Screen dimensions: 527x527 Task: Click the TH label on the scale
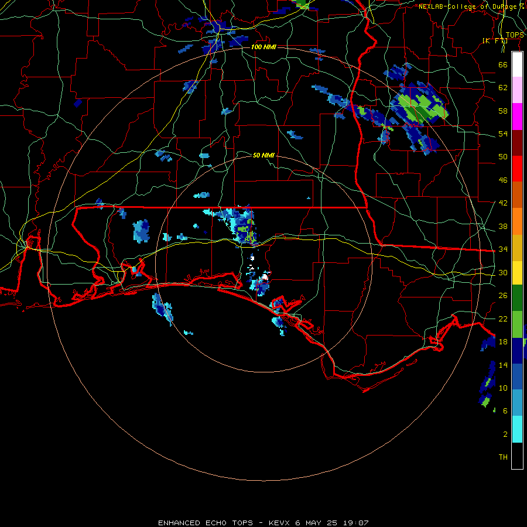pyautogui.click(x=503, y=457)
